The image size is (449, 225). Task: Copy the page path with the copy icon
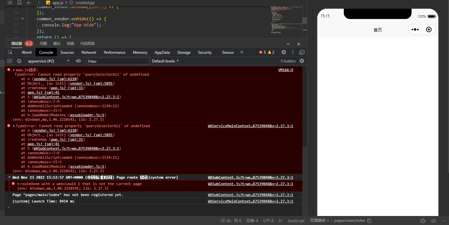[370, 221]
